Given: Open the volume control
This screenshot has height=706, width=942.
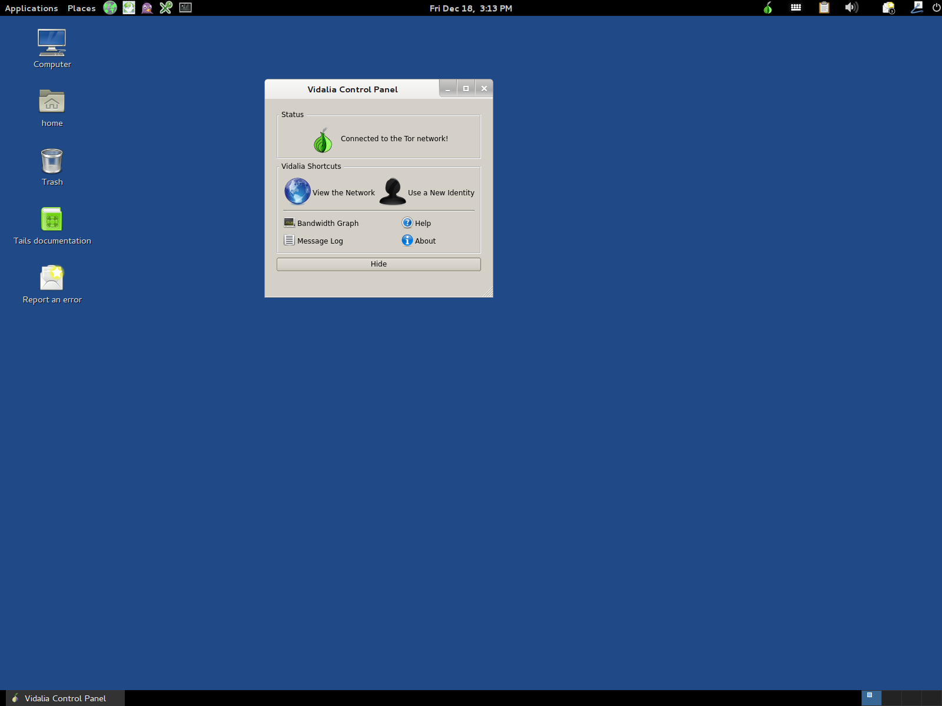Looking at the screenshot, I should click(x=852, y=8).
